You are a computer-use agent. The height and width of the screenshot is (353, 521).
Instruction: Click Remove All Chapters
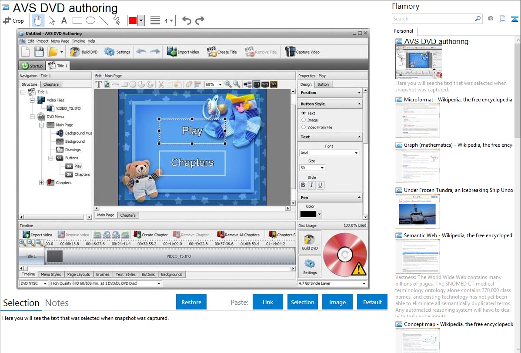(x=238, y=235)
